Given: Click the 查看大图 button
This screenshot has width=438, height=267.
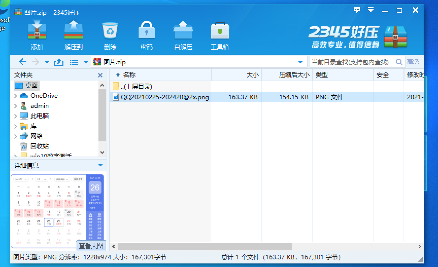Looking at the screenshot, I should [91, 245].
